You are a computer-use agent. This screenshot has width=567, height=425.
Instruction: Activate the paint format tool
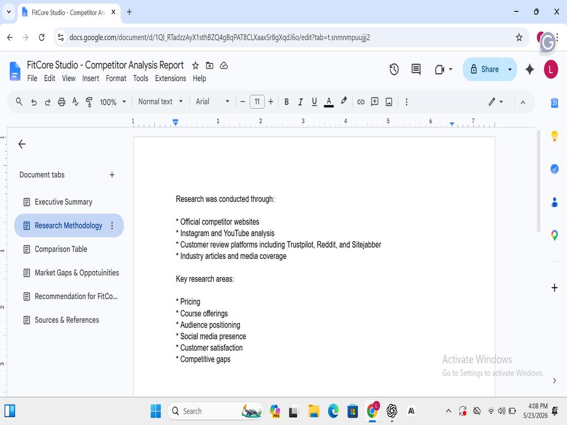click(x=89, y=102)
